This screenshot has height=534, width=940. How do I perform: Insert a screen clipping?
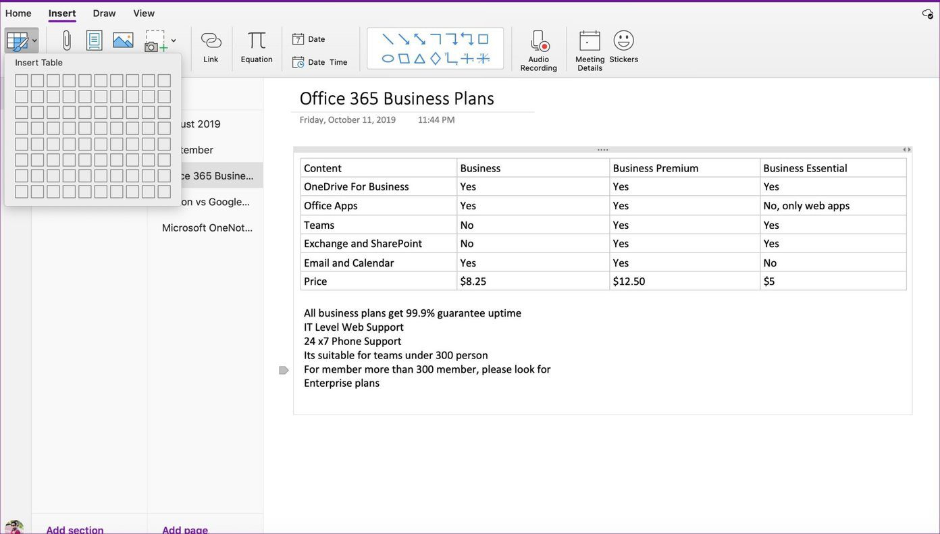156,41
